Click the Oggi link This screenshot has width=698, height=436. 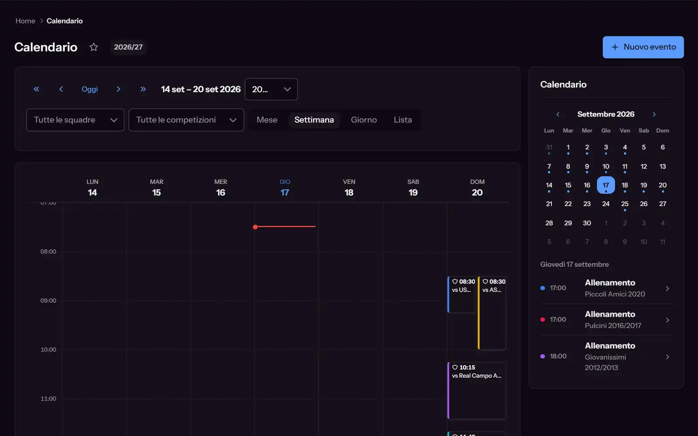click(x=89, y=89)
